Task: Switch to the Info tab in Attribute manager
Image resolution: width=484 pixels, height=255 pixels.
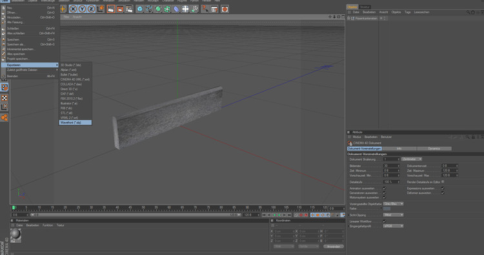Action: [399, 149]
